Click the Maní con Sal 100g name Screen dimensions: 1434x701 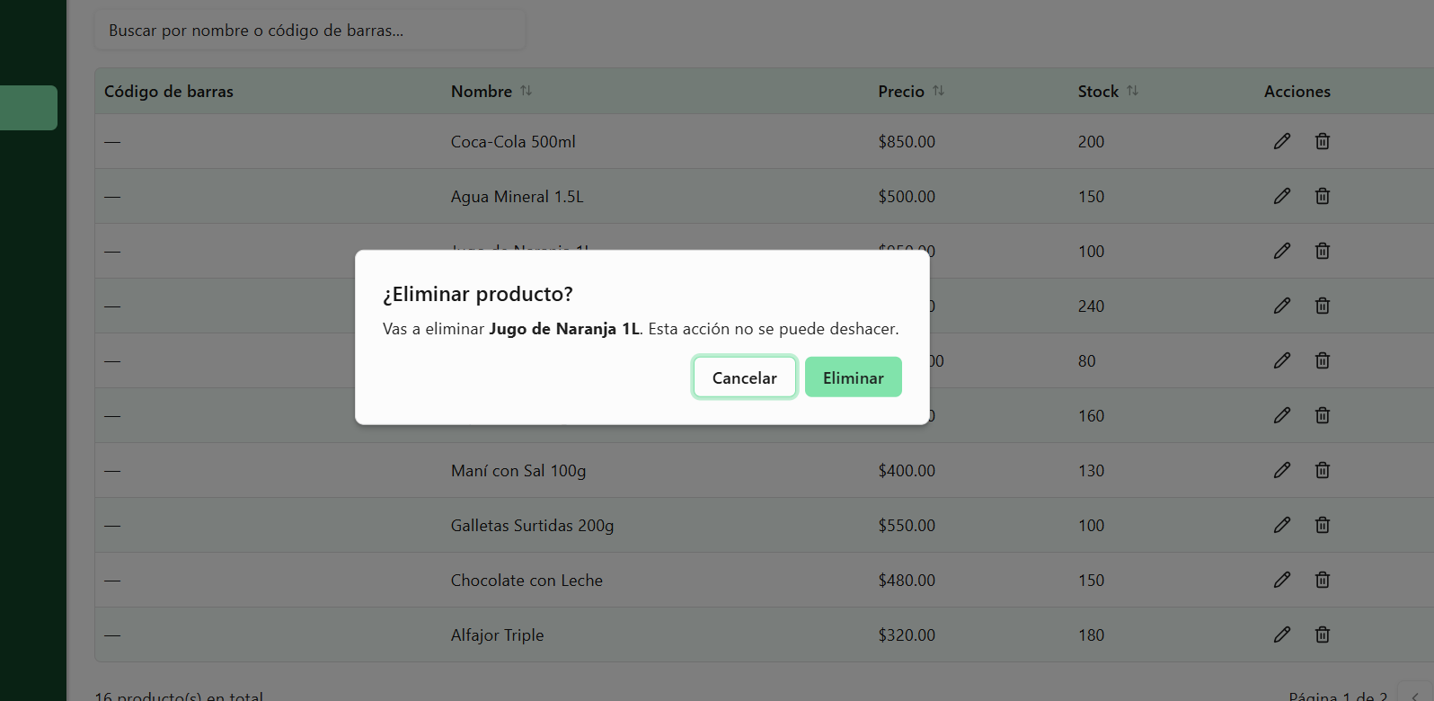[518, 471]
